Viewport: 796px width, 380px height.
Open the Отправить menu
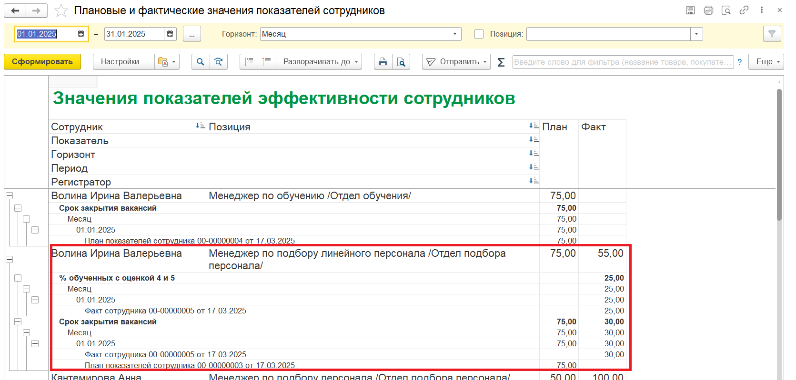[x=456, y=62]
